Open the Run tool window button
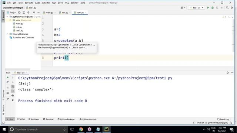The image size is (237, 133). click(10, 119)
